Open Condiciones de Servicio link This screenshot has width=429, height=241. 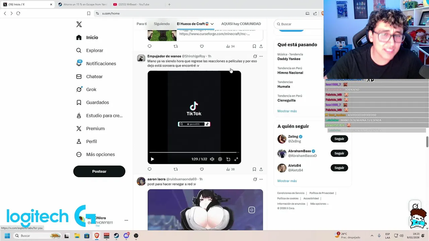click(x=291, y=193)
